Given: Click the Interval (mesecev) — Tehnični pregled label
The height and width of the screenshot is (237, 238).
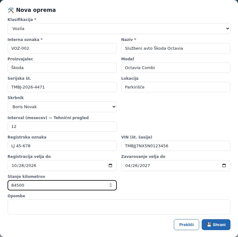Looking at the screenshot, I should pyautogui.click(x=48, y=118).
